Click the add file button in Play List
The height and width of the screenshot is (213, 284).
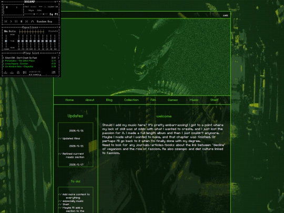(x=5, y=73)
